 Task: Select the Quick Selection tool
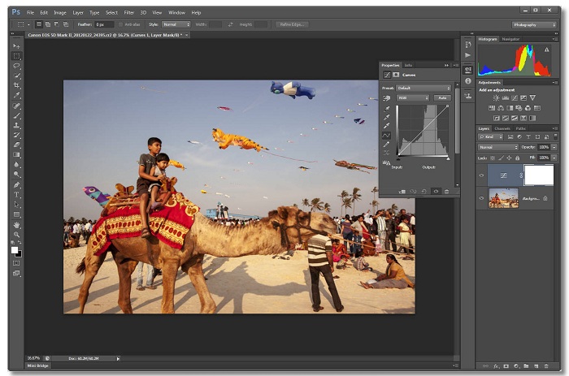[x=16, y=76]
